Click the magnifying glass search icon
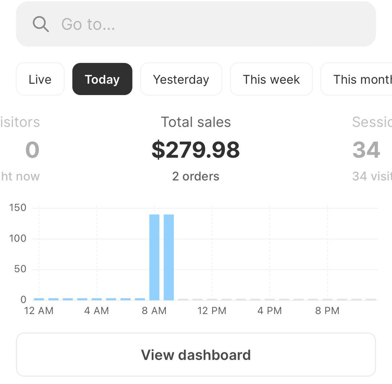392x384 pixels. click(41, 24)
